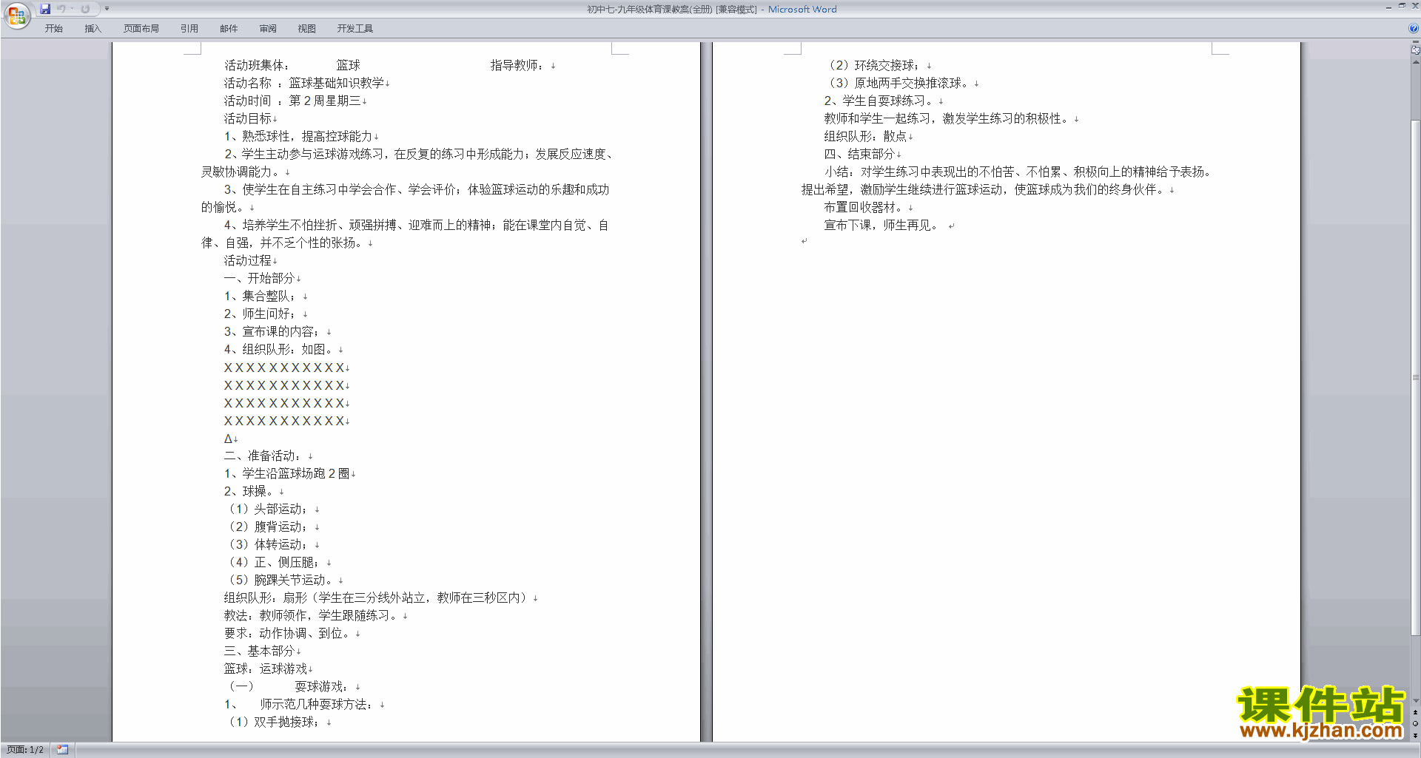
Task: Click the '指导教师：' label on page one
Action: click(x=517, y=65)
